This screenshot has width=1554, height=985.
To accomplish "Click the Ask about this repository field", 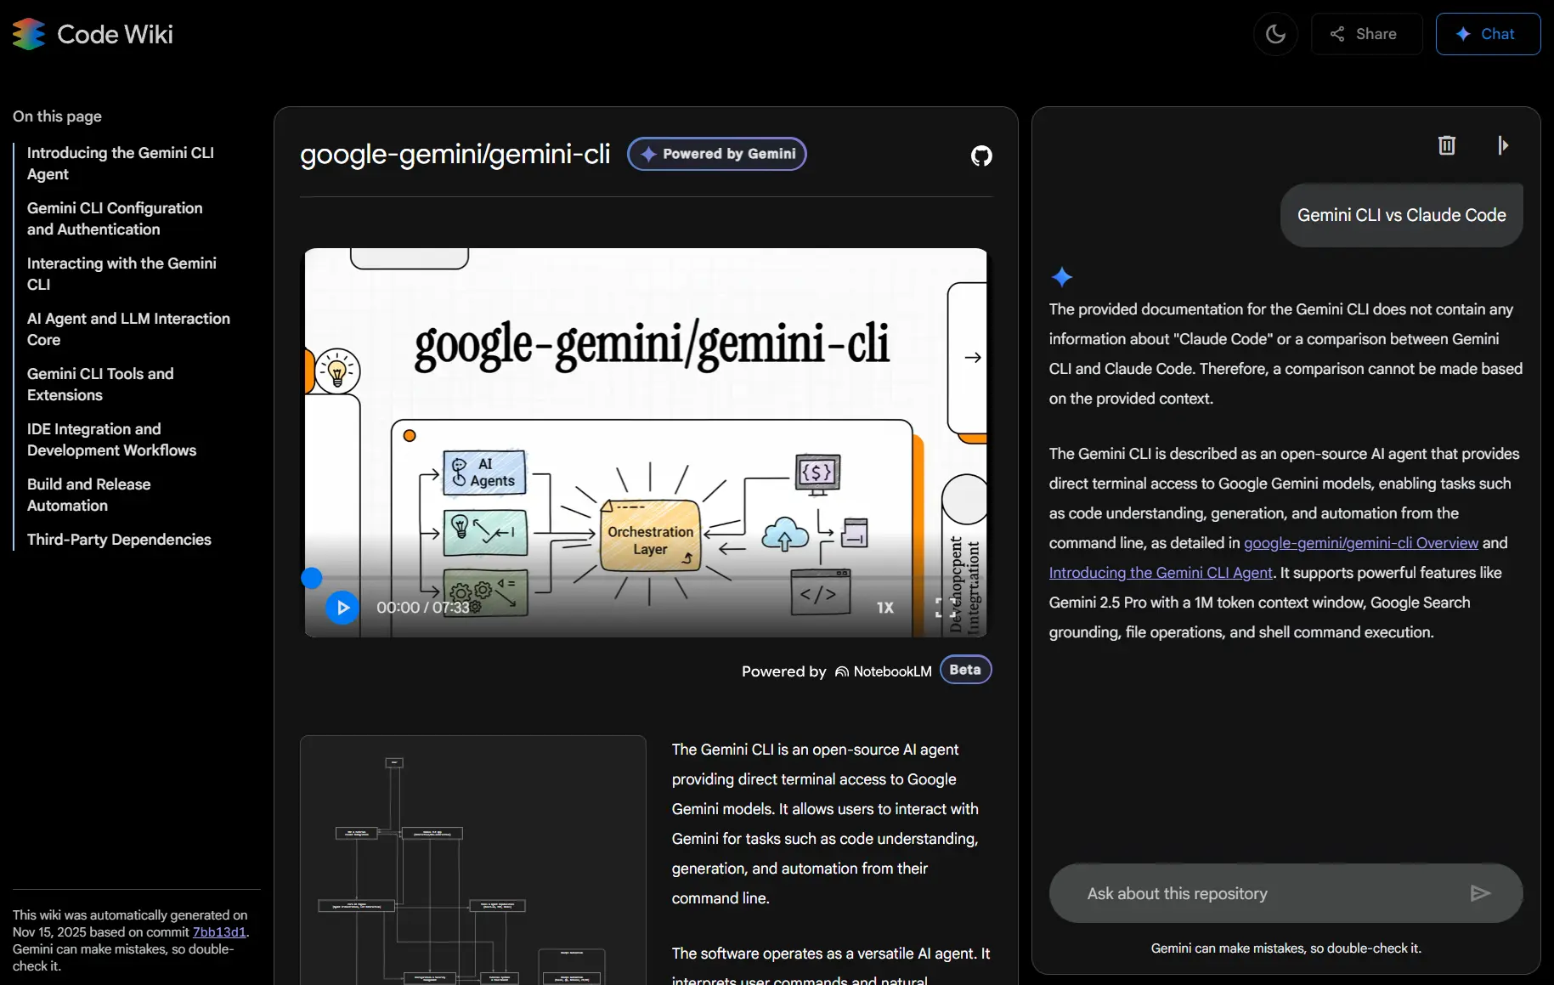I will click(1266, 893).
